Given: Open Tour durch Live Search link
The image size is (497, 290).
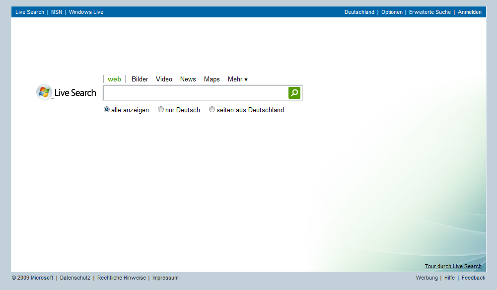Looking at the screenshot, I should click(x=453, y=266).
